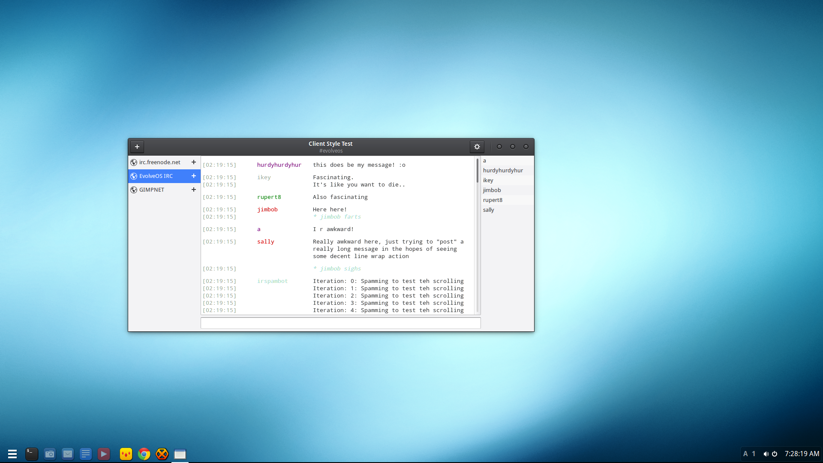Click the jimbob nickname in chat
This screenshot has width=823, height=463.
(267, 210)
